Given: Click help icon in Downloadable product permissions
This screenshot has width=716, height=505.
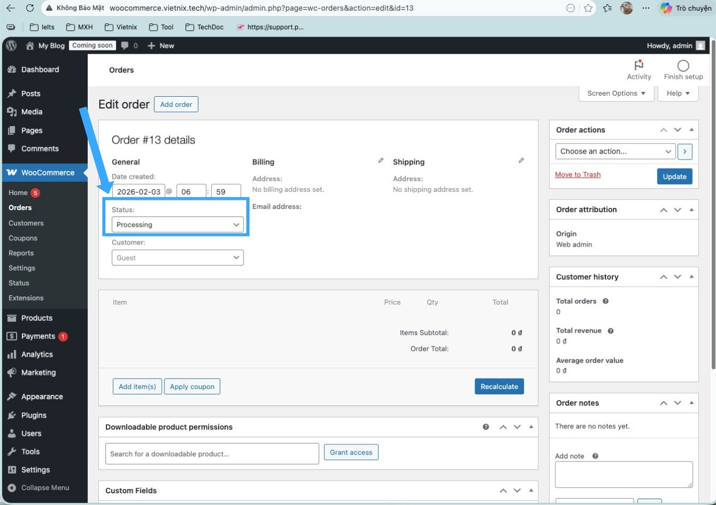Looking at the screenshot, I should pyautogui.click(x=486, y=427).
